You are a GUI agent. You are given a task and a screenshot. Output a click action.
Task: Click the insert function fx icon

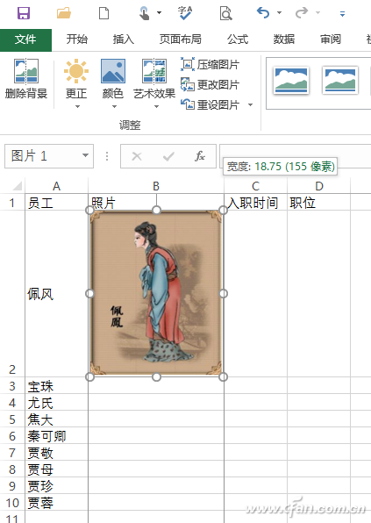(200, 156)
